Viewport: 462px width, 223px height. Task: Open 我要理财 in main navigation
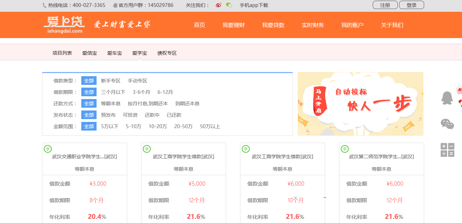[x=233, y=25]
